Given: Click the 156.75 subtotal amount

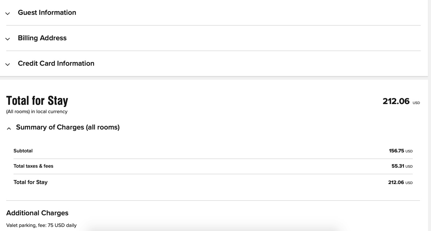Looking at the screenshot, I should tap(396, 151).
